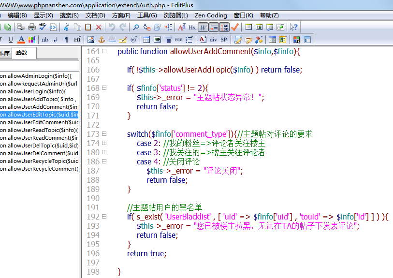Open the 显示(X) menu
This screenshot has width=393, height=278.
click(44, 15)
